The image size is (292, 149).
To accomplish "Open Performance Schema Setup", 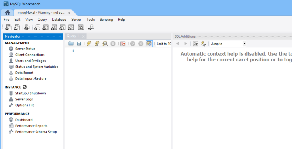I will point(36,132).
